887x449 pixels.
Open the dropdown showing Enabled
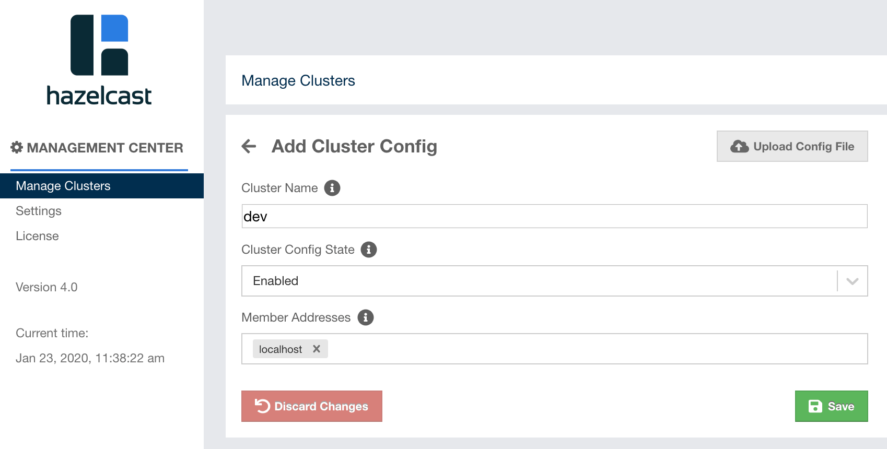(538, 281)
